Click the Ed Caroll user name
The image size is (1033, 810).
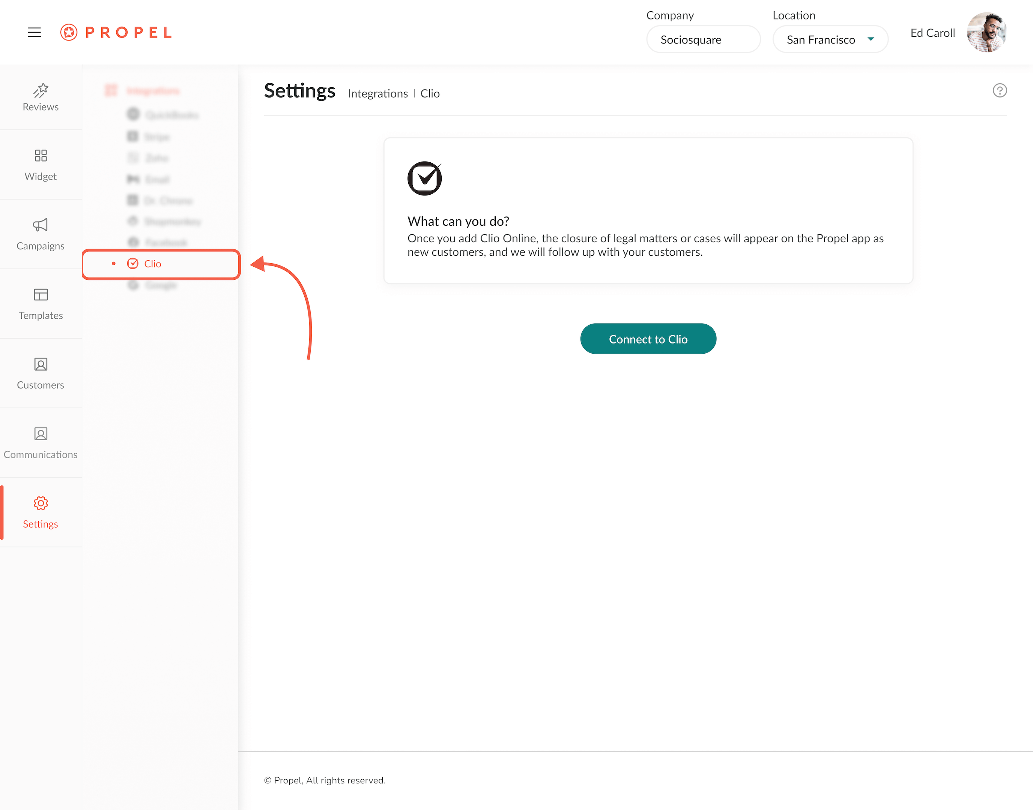[932, 33]
